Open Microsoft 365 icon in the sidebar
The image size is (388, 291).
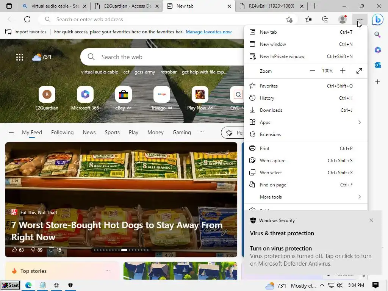pos(377,50)
